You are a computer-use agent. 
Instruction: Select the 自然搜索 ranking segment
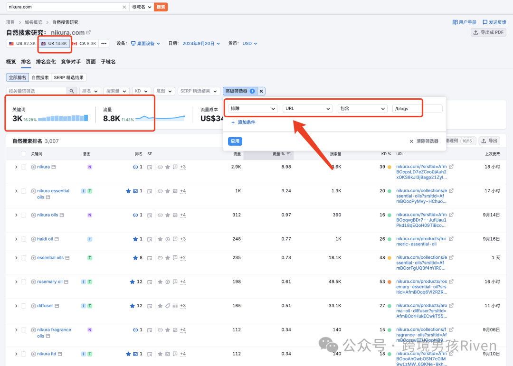[x=40, y=77]
